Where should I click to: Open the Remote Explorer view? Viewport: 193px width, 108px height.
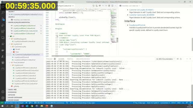click(3, 38)
